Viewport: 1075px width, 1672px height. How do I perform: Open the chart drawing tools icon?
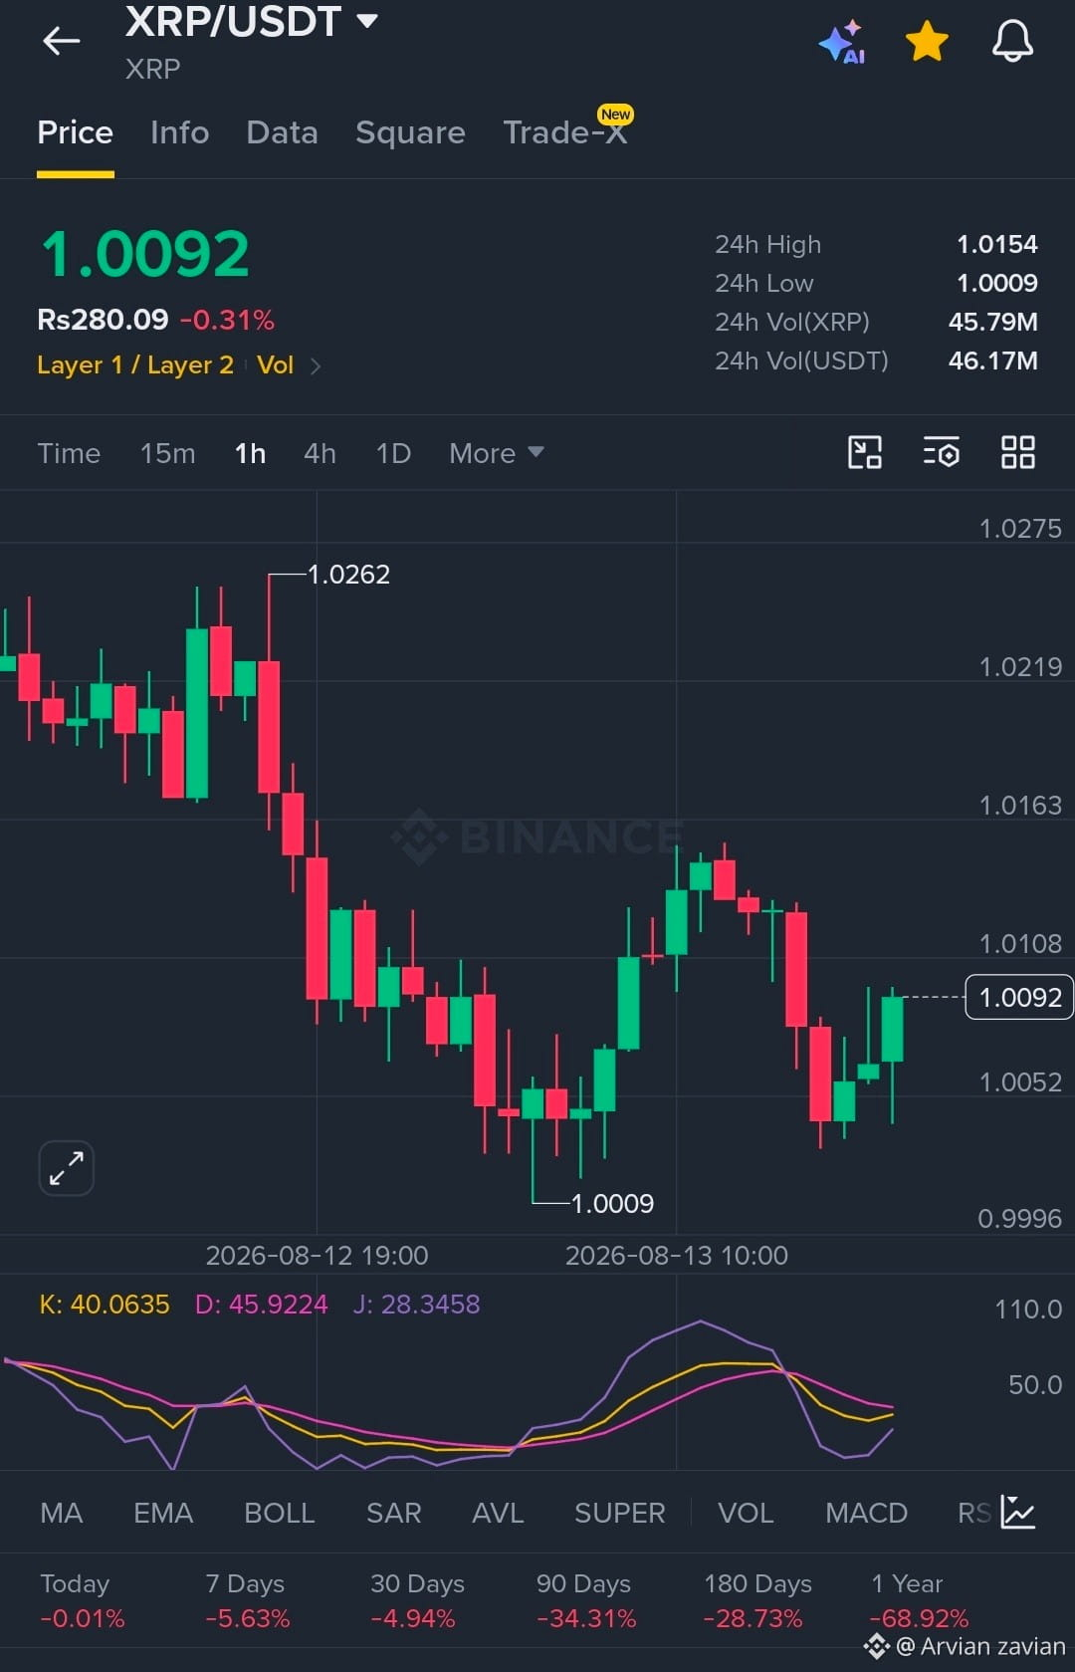coord(864,452)
